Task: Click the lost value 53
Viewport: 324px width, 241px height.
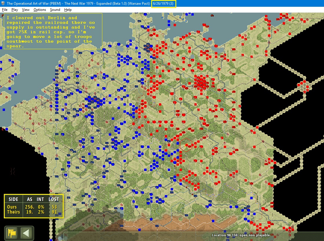Action: [54, 207]
